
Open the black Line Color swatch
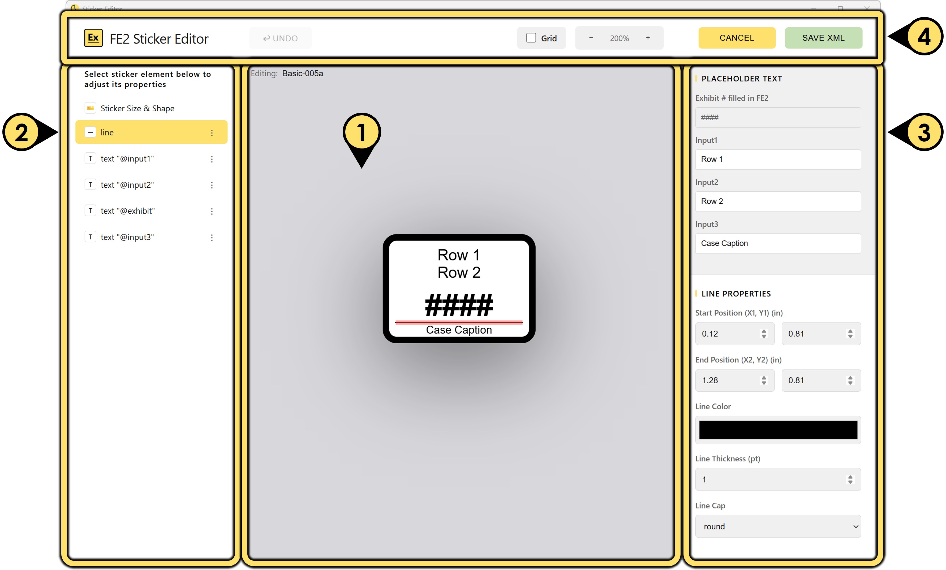point(778,429)
